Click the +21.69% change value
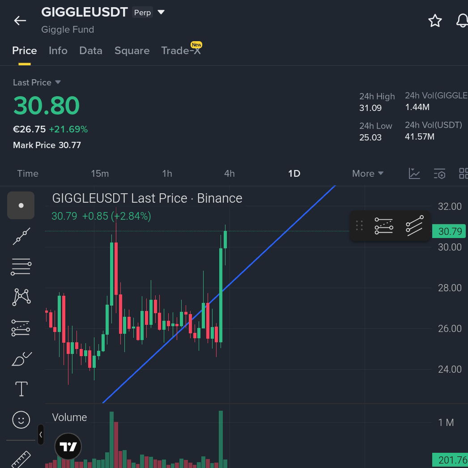This screenshot has width=468, height=468. pos(68,129)
